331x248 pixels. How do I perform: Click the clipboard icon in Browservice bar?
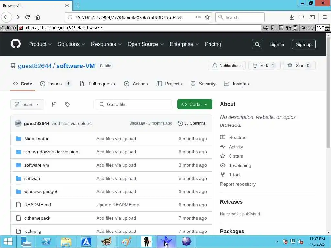295,28
